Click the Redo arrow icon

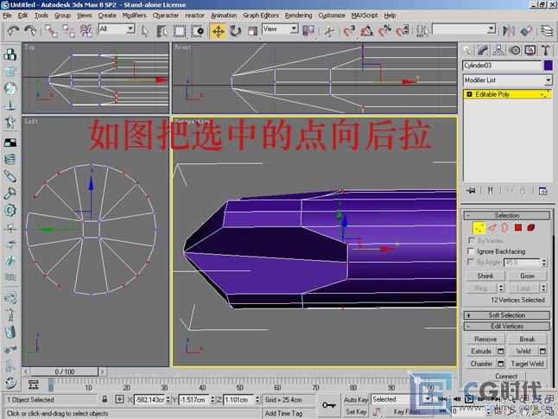(x=30, y=31)
